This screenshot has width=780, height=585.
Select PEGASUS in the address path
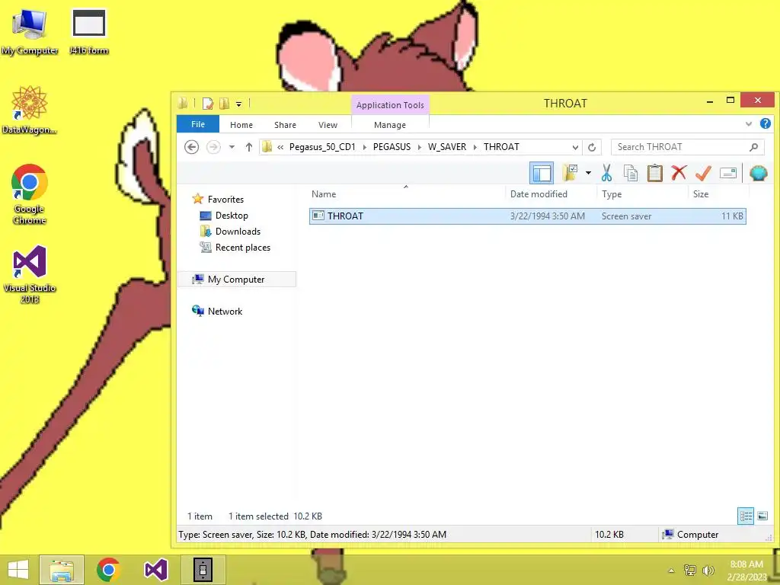click(x=392, y=147)
